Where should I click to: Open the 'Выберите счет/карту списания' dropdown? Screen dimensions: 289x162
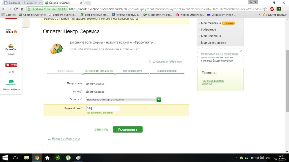point(123,100)
